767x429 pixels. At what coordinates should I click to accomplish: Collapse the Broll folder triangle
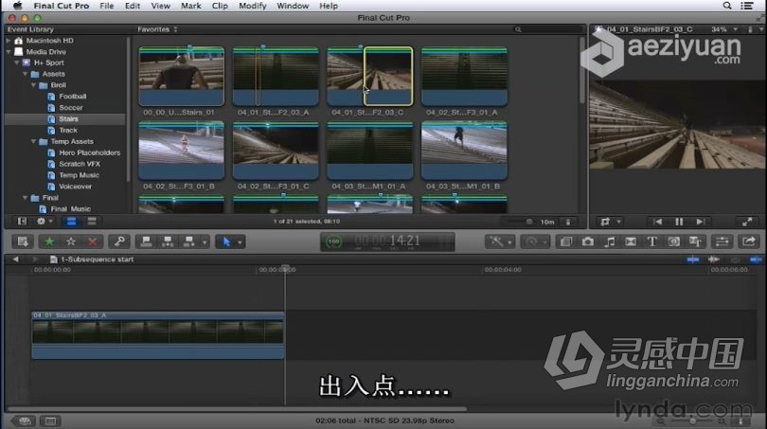(34, 85)
